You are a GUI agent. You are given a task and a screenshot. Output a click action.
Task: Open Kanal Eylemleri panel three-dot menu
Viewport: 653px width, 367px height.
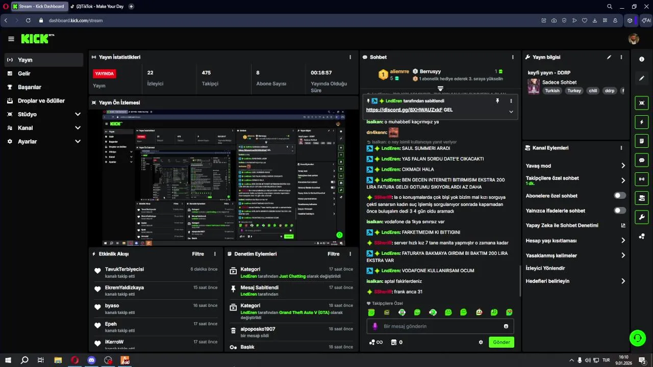(x=621, y=148)
